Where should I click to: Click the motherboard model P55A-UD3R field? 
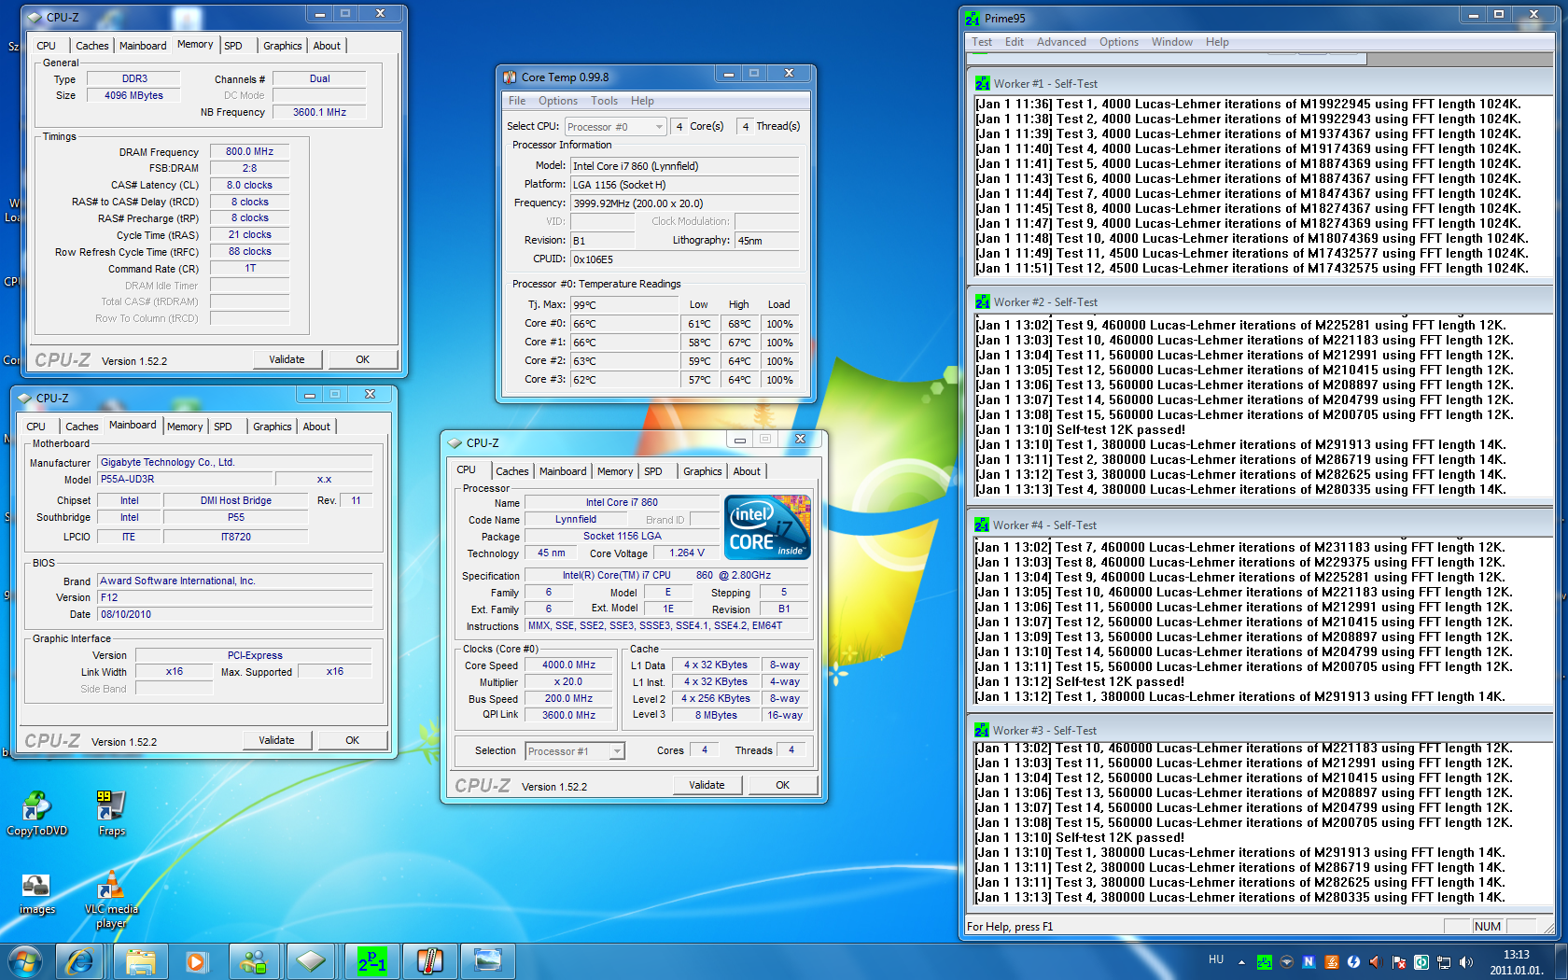click(183, 480)
